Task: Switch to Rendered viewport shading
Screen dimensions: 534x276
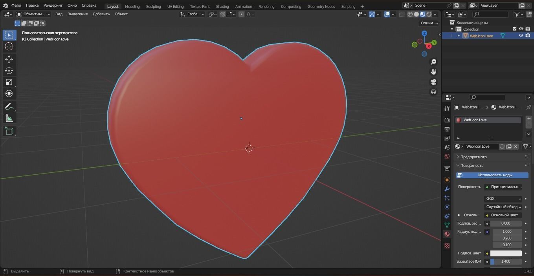Action: [x=429, y=14]
